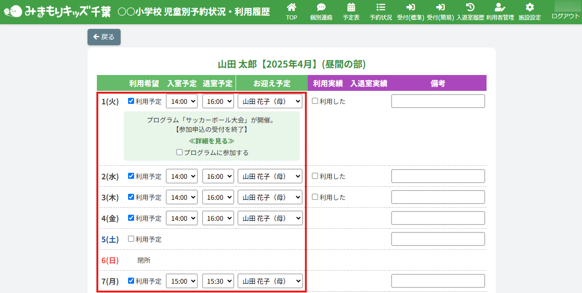Click the 戻る back button
The height and width of the screenshot is (293, 582).
click(x=104, y=37)
